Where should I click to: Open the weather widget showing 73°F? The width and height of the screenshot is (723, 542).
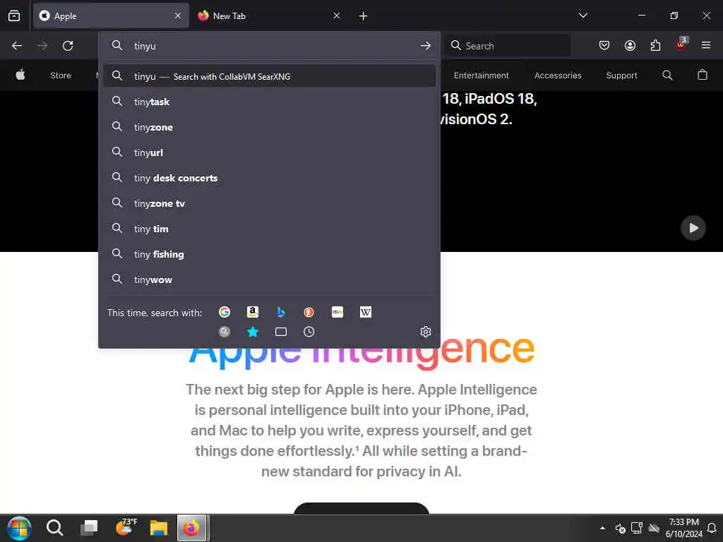click(126, 526)
